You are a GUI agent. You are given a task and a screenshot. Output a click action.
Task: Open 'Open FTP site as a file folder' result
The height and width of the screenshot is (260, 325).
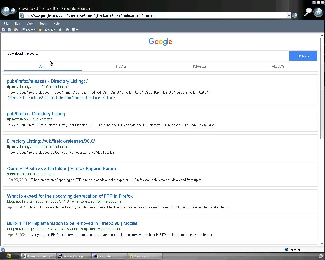coord(61,169)
